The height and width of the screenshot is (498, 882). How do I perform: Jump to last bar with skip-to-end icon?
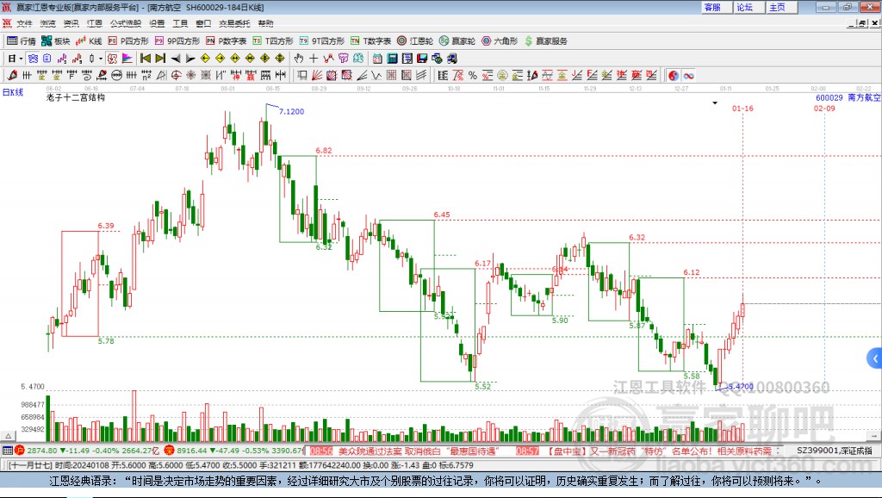pyautogui.click(x=160, y=59)
